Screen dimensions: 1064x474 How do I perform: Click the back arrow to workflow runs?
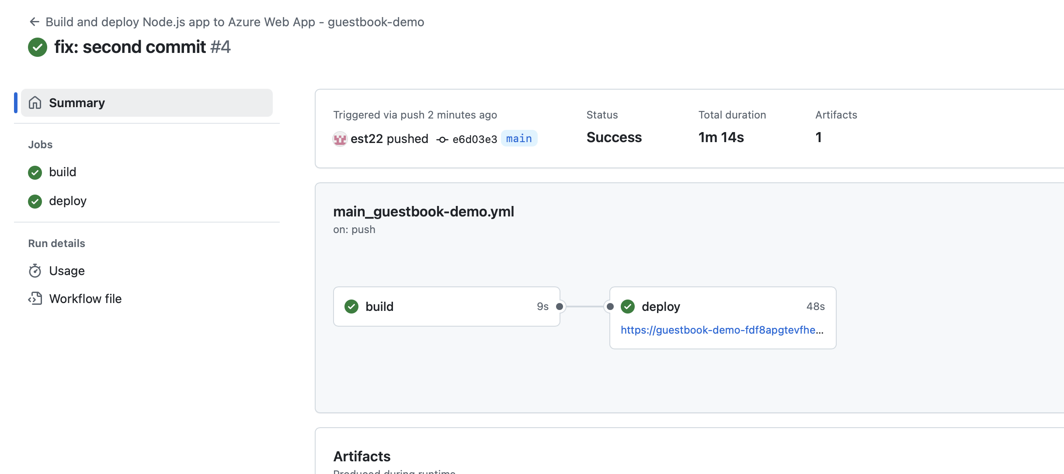point(34,22)
